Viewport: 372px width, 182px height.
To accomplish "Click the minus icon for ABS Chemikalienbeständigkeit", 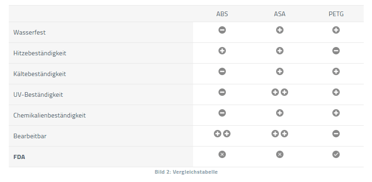I will tap(222, 113).
